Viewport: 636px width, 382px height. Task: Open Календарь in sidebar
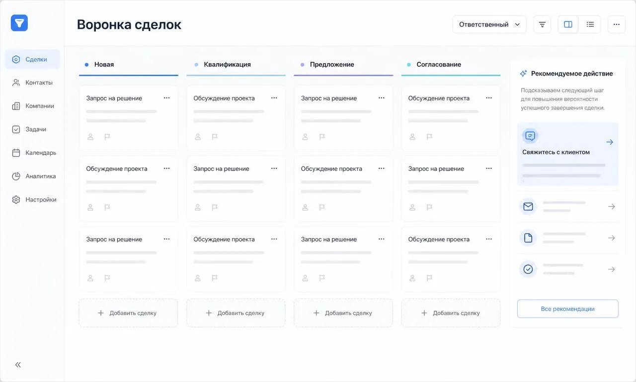pyautogui.click(x=32, y=153)
